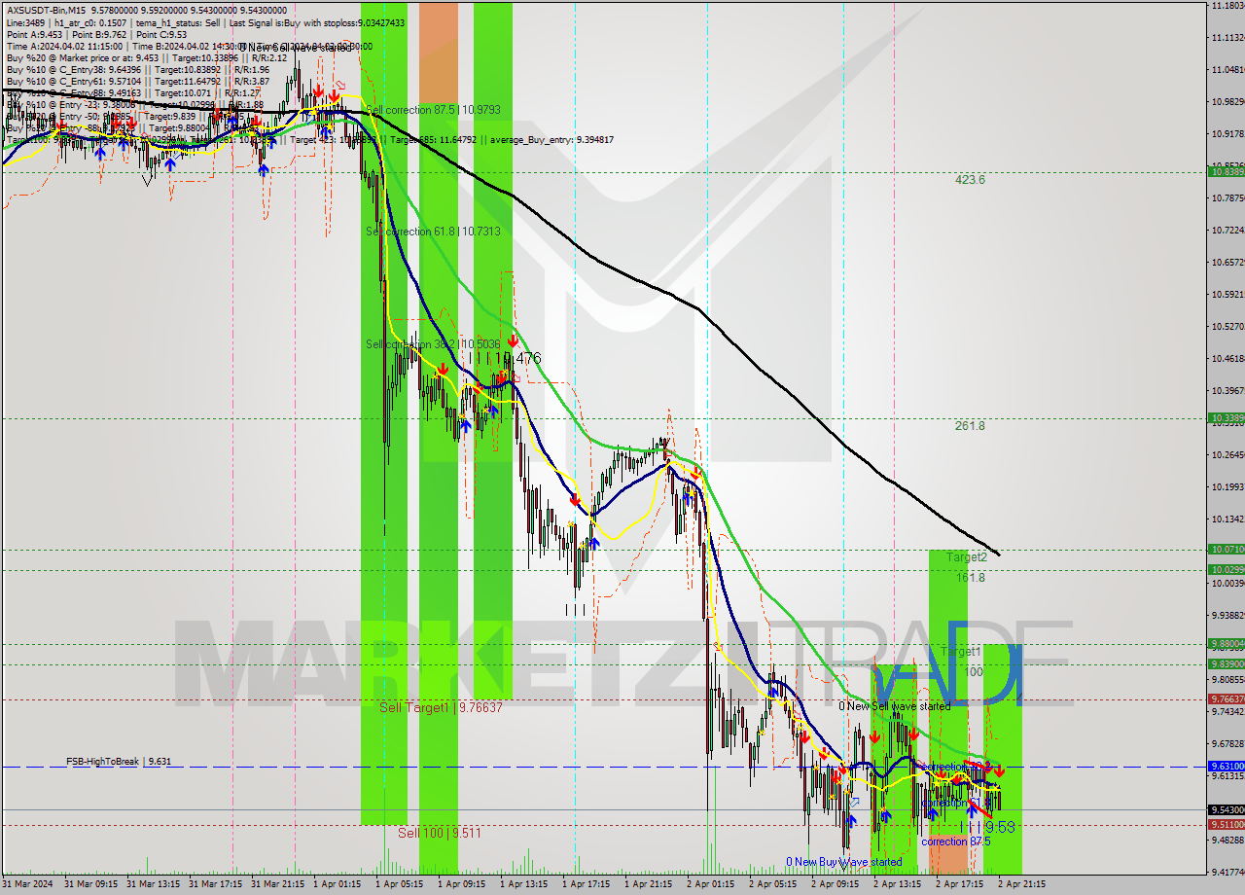
Task: Click the '1 Apr 17:15' time axis label
Action: tap(588, 884)
